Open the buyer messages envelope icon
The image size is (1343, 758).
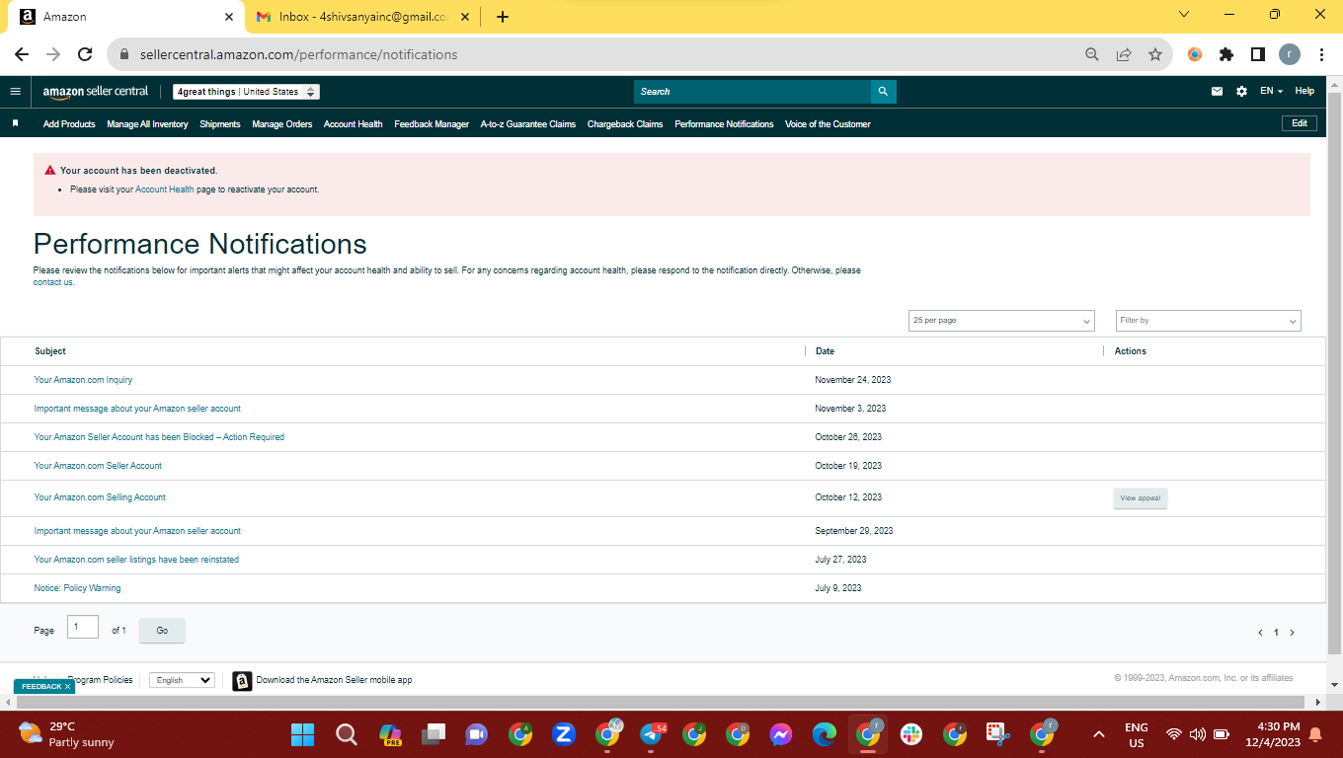[1217, 91]
